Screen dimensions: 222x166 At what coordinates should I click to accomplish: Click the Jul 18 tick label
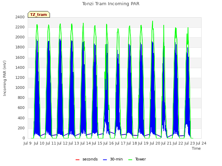131,144
